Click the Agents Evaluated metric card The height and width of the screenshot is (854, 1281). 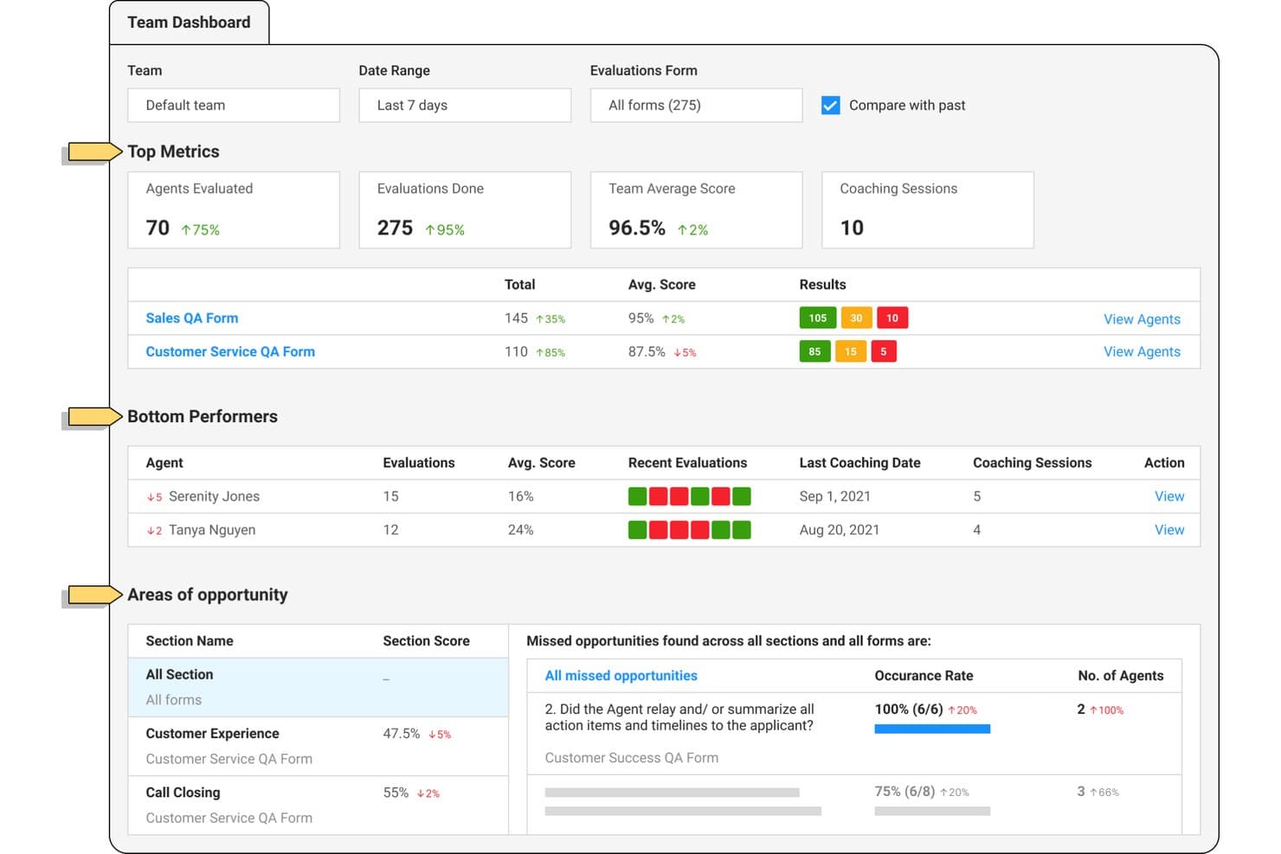pos(234,210)
